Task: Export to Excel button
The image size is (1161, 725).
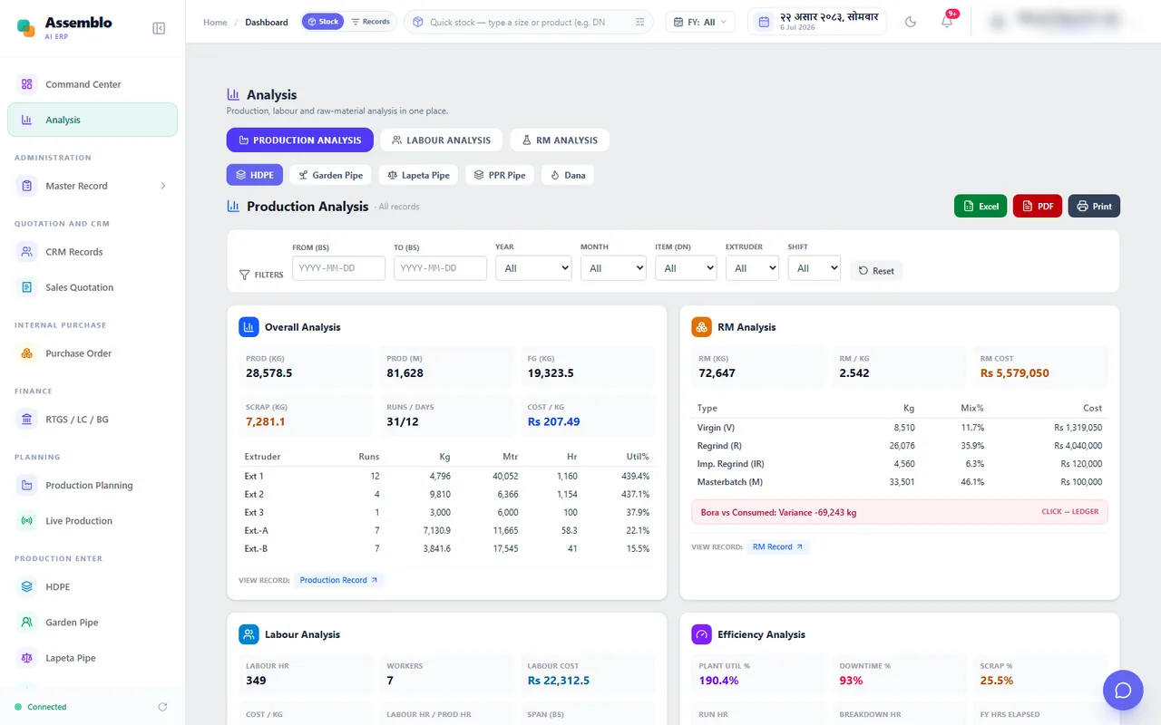Action: (x=981, y=206)
